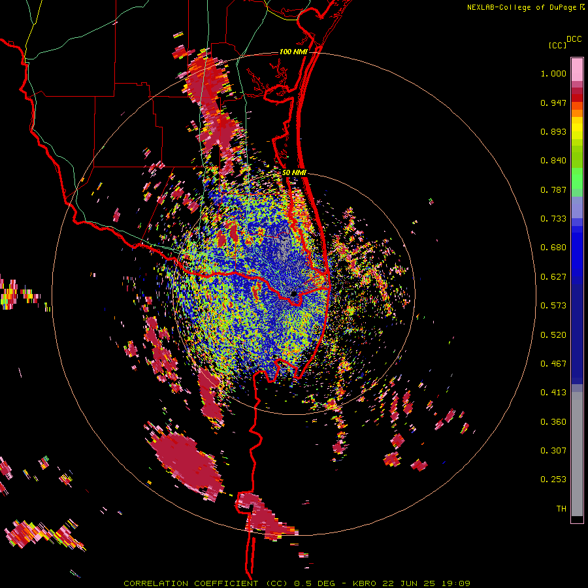588x588 pixels.
Task: Click the 0.413 legend value
Action: click(x=553, y=393)
